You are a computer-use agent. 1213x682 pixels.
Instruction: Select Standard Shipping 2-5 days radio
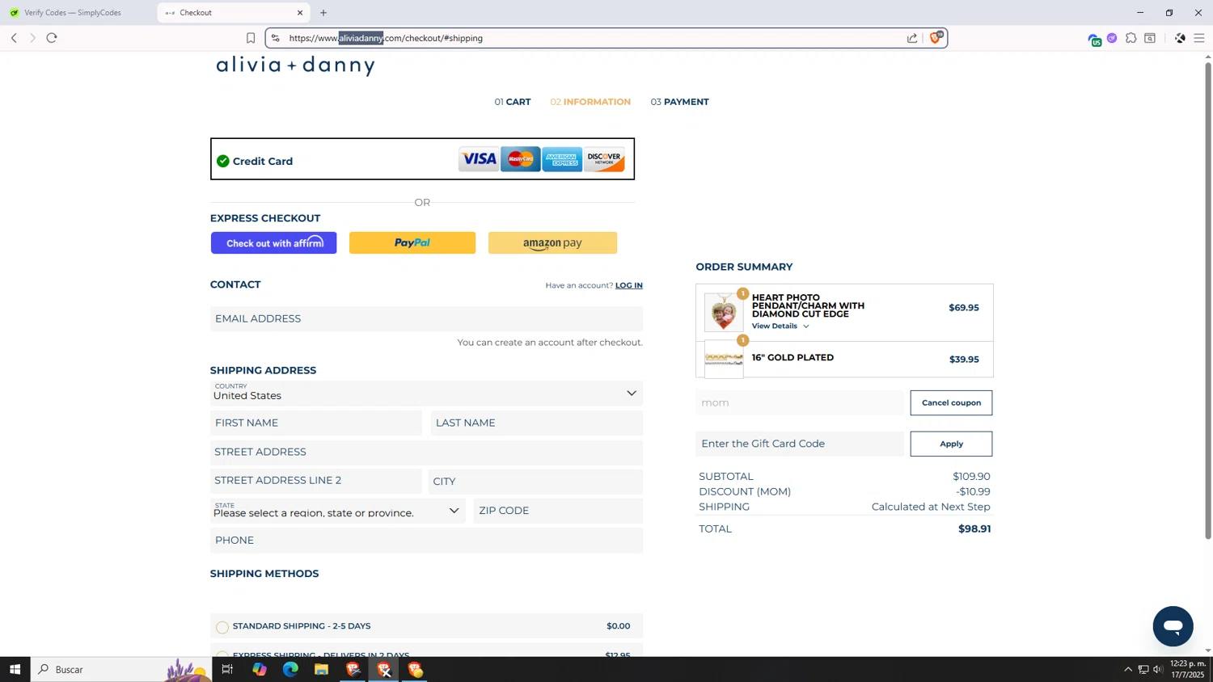(222, 627)
